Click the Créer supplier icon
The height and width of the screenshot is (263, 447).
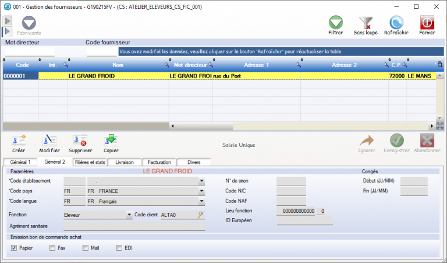(x=19, y=141)
